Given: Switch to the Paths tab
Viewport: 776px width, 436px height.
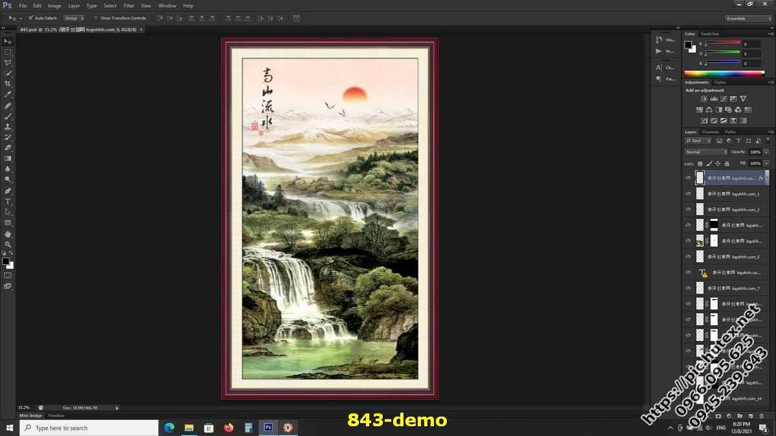Looking at the screenshot, I should tap(730, 132).
